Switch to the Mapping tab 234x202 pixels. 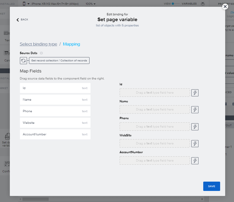pyautogui.click(x=71, y=44)
